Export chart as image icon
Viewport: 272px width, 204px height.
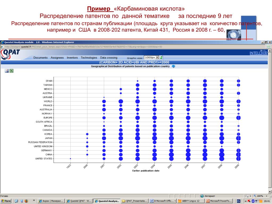(x=7, y=71)
